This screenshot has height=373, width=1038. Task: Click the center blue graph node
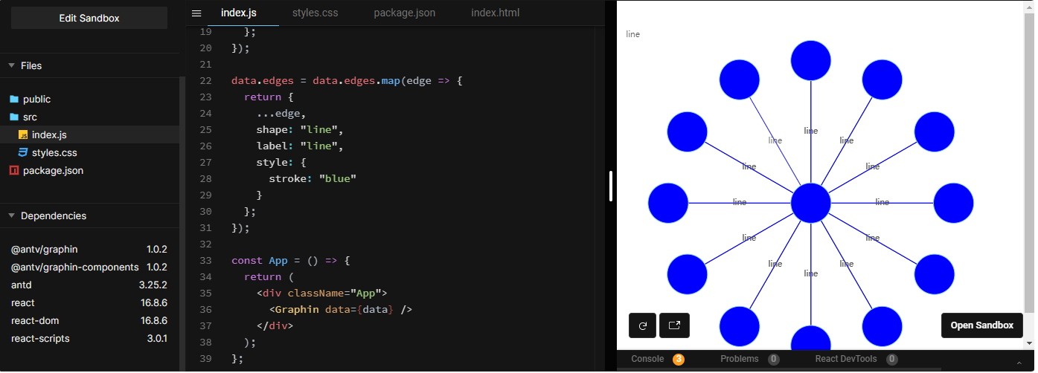(x=810, y=202)
